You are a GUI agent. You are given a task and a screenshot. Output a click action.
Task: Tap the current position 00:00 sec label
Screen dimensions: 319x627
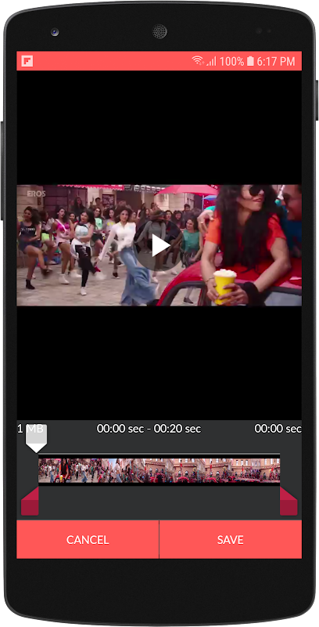(x=278, y=429)
